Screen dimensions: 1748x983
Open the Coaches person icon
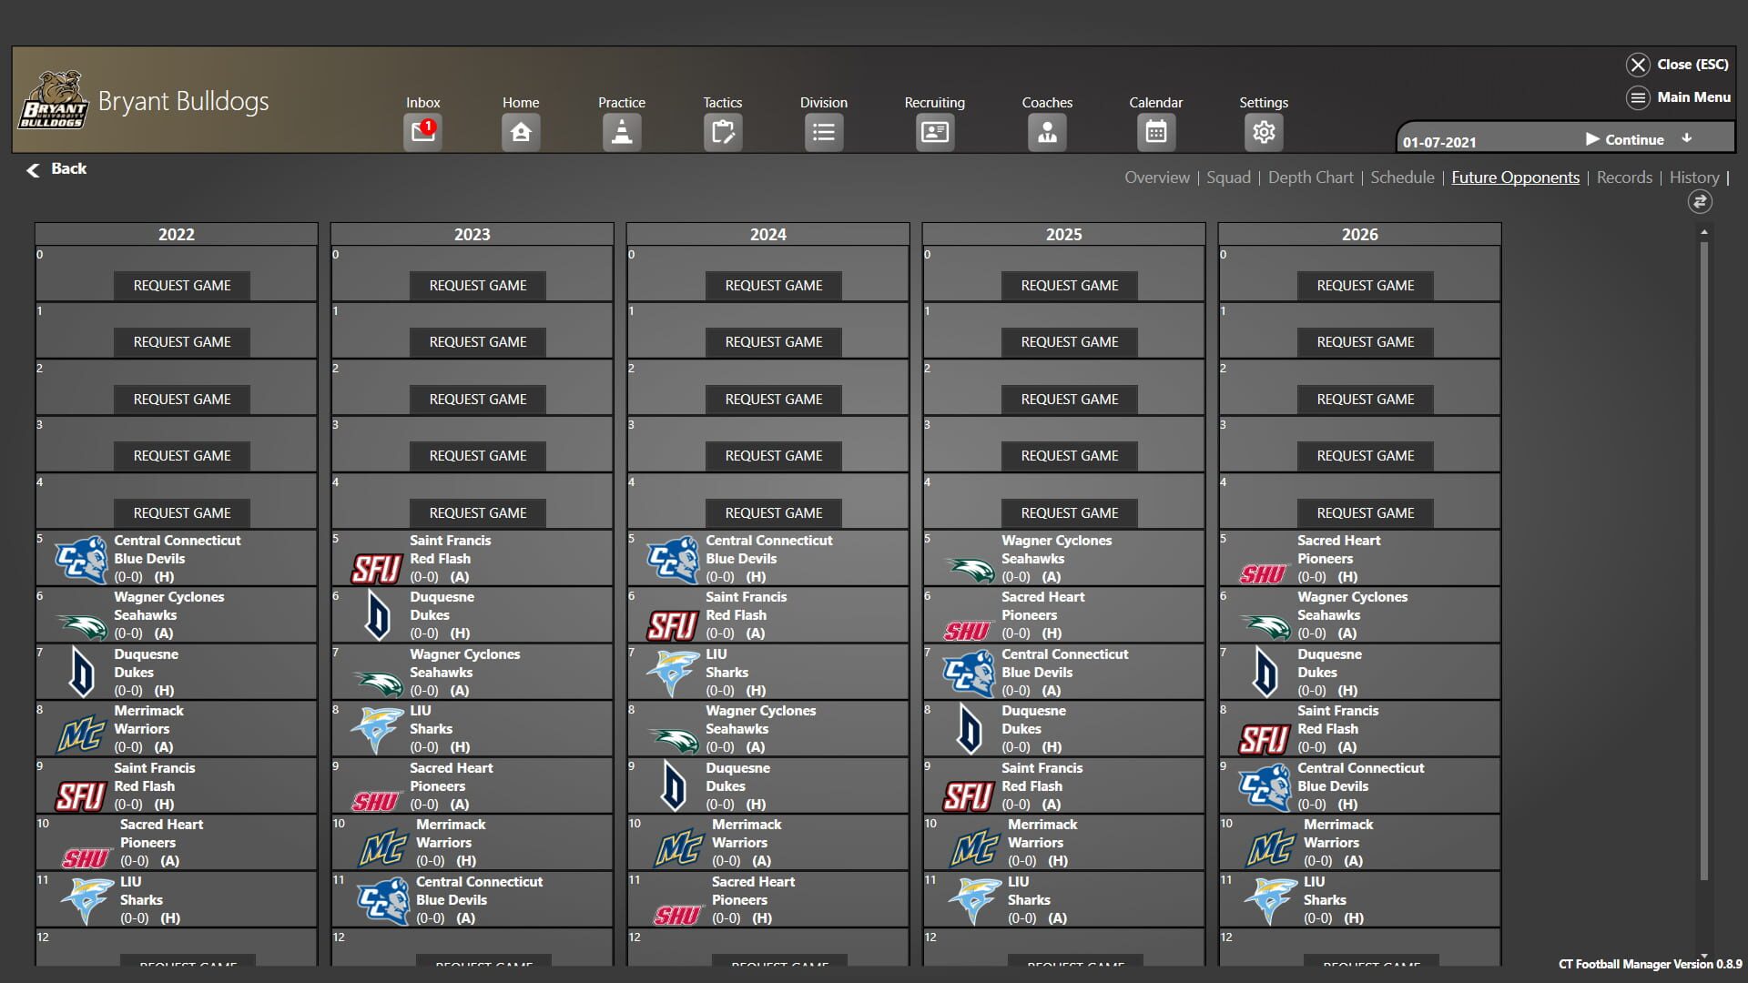point(1047,133)
